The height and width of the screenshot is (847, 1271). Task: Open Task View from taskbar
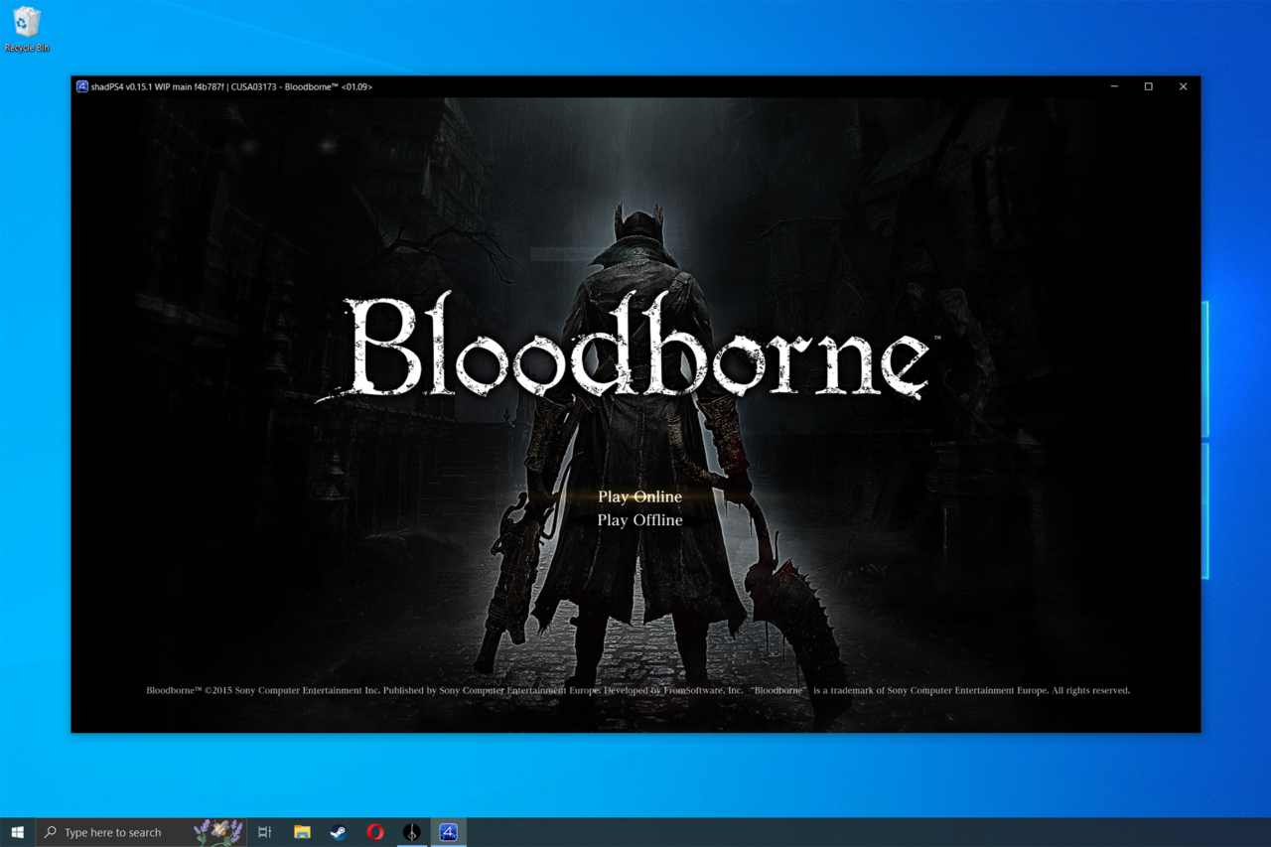264,832
